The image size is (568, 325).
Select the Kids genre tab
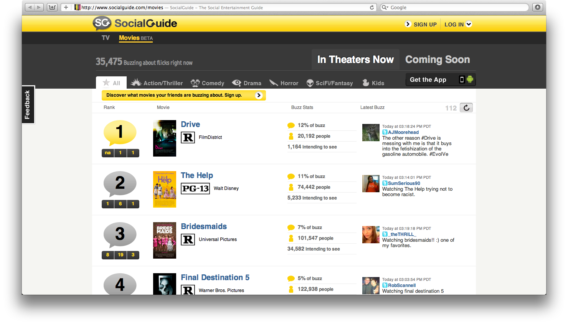(373, 83)
